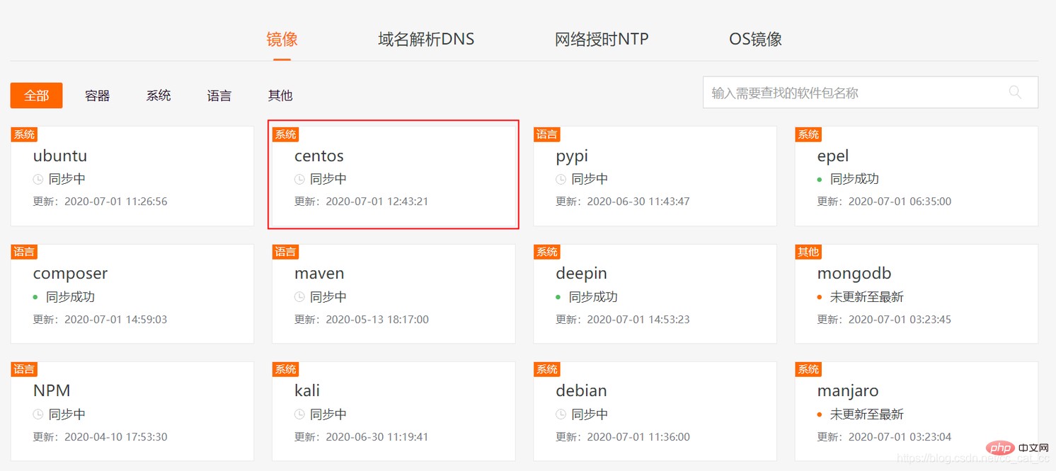Click the 其他 tag badge on mongodb card
The width and height of the screenshot is (1056, 471).
808,252
